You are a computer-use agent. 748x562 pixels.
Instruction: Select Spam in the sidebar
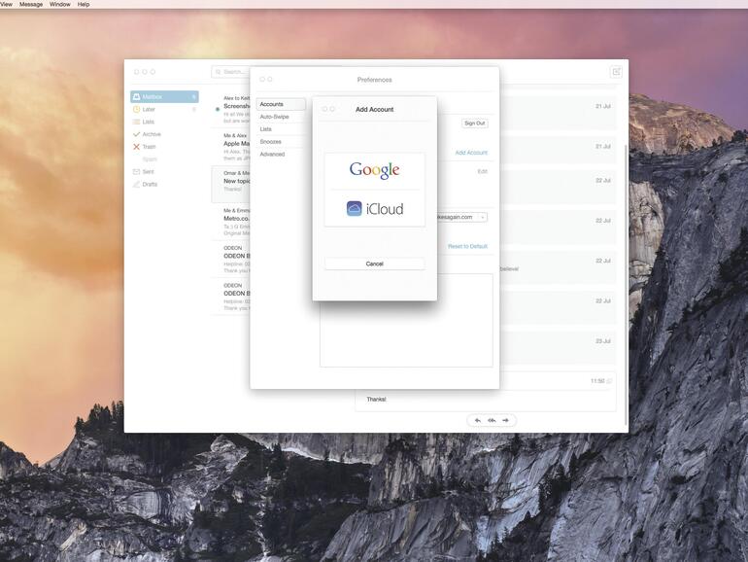(150, 159)
